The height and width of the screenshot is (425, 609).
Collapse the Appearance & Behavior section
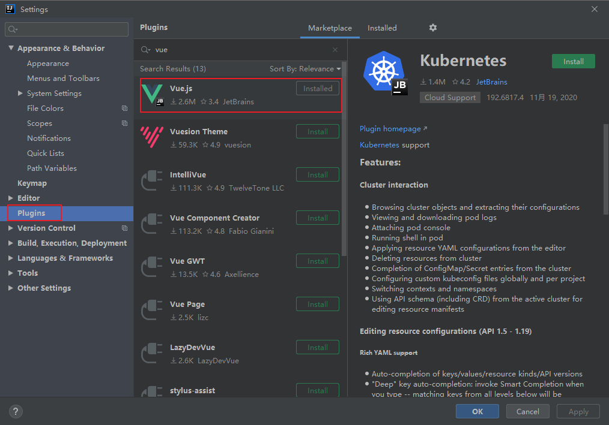(x=11, y=48)
